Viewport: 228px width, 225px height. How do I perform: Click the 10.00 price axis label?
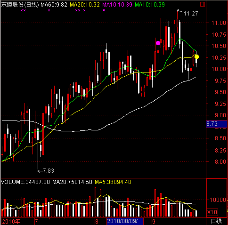point(219,69)
